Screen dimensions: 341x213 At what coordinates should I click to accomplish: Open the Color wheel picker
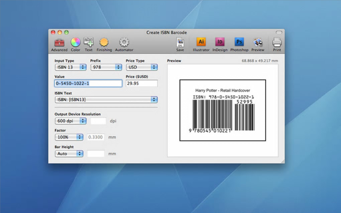(x=76, y=42)
